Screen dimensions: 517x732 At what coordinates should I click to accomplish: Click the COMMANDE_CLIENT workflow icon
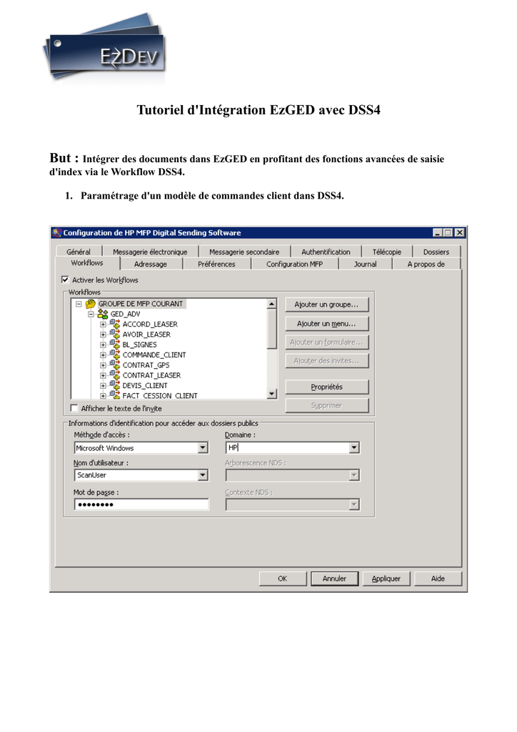pos(115,355)
